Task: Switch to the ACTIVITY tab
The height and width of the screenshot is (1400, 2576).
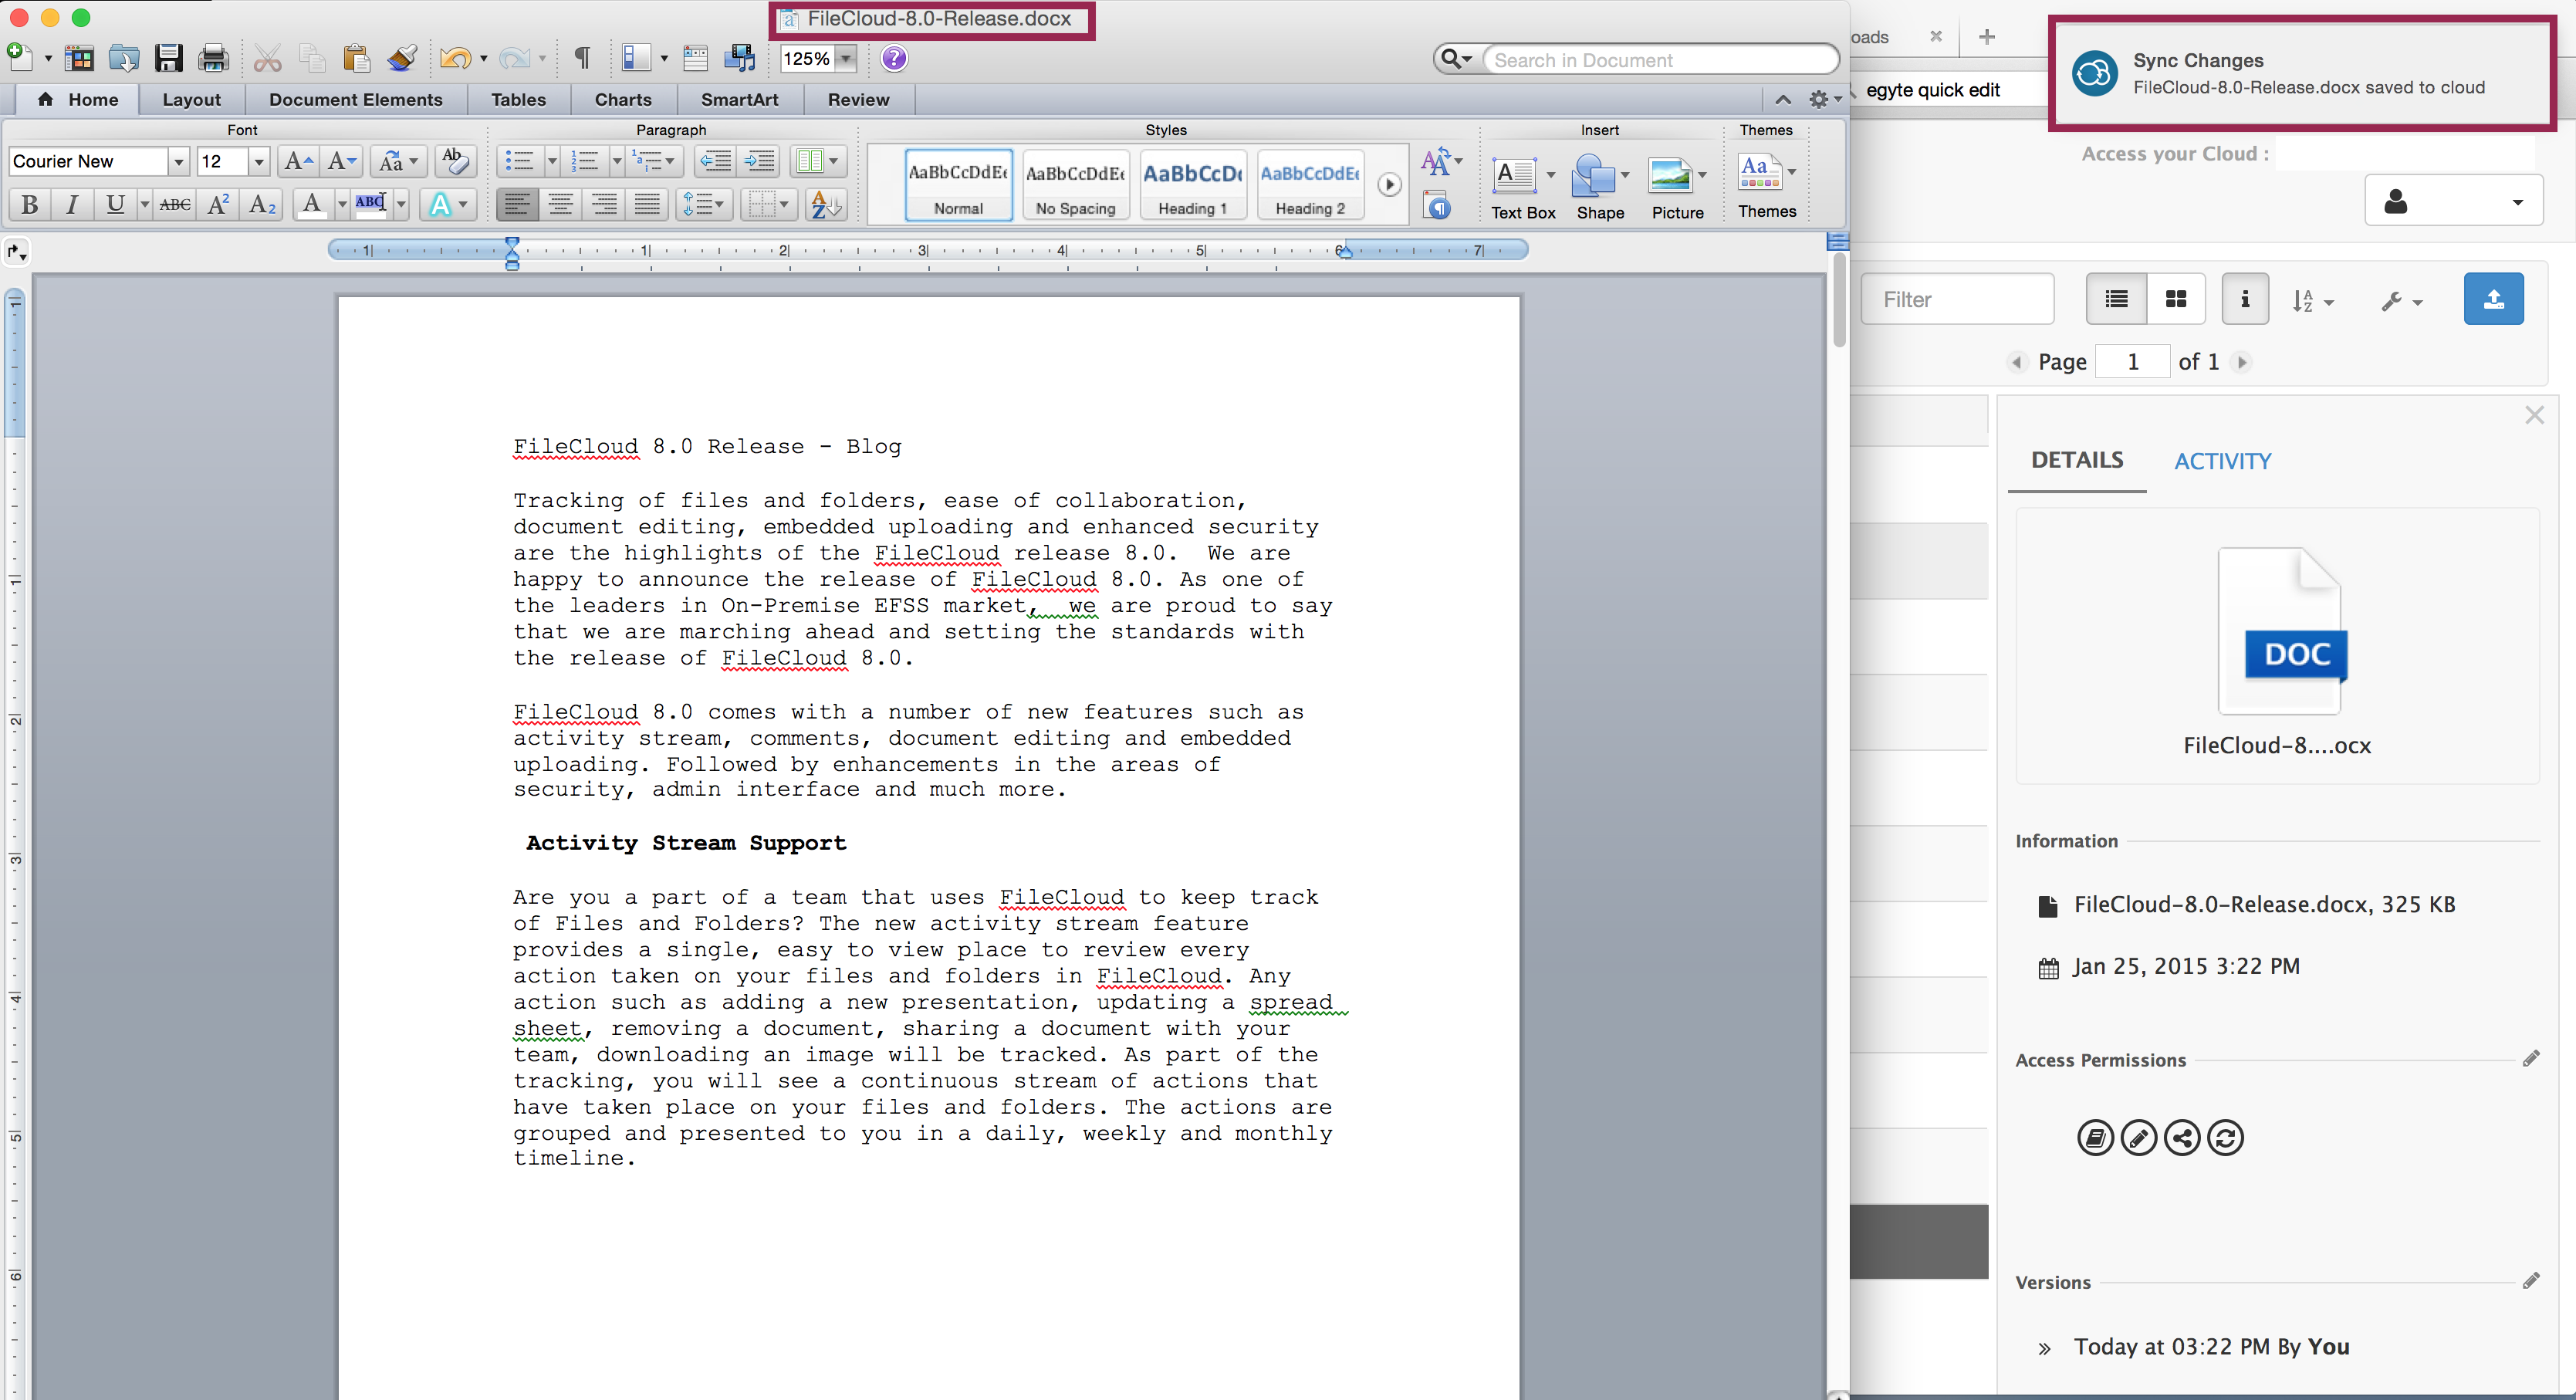Action: pos(2222,461)
